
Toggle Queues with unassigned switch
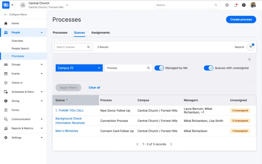(208, 68)
